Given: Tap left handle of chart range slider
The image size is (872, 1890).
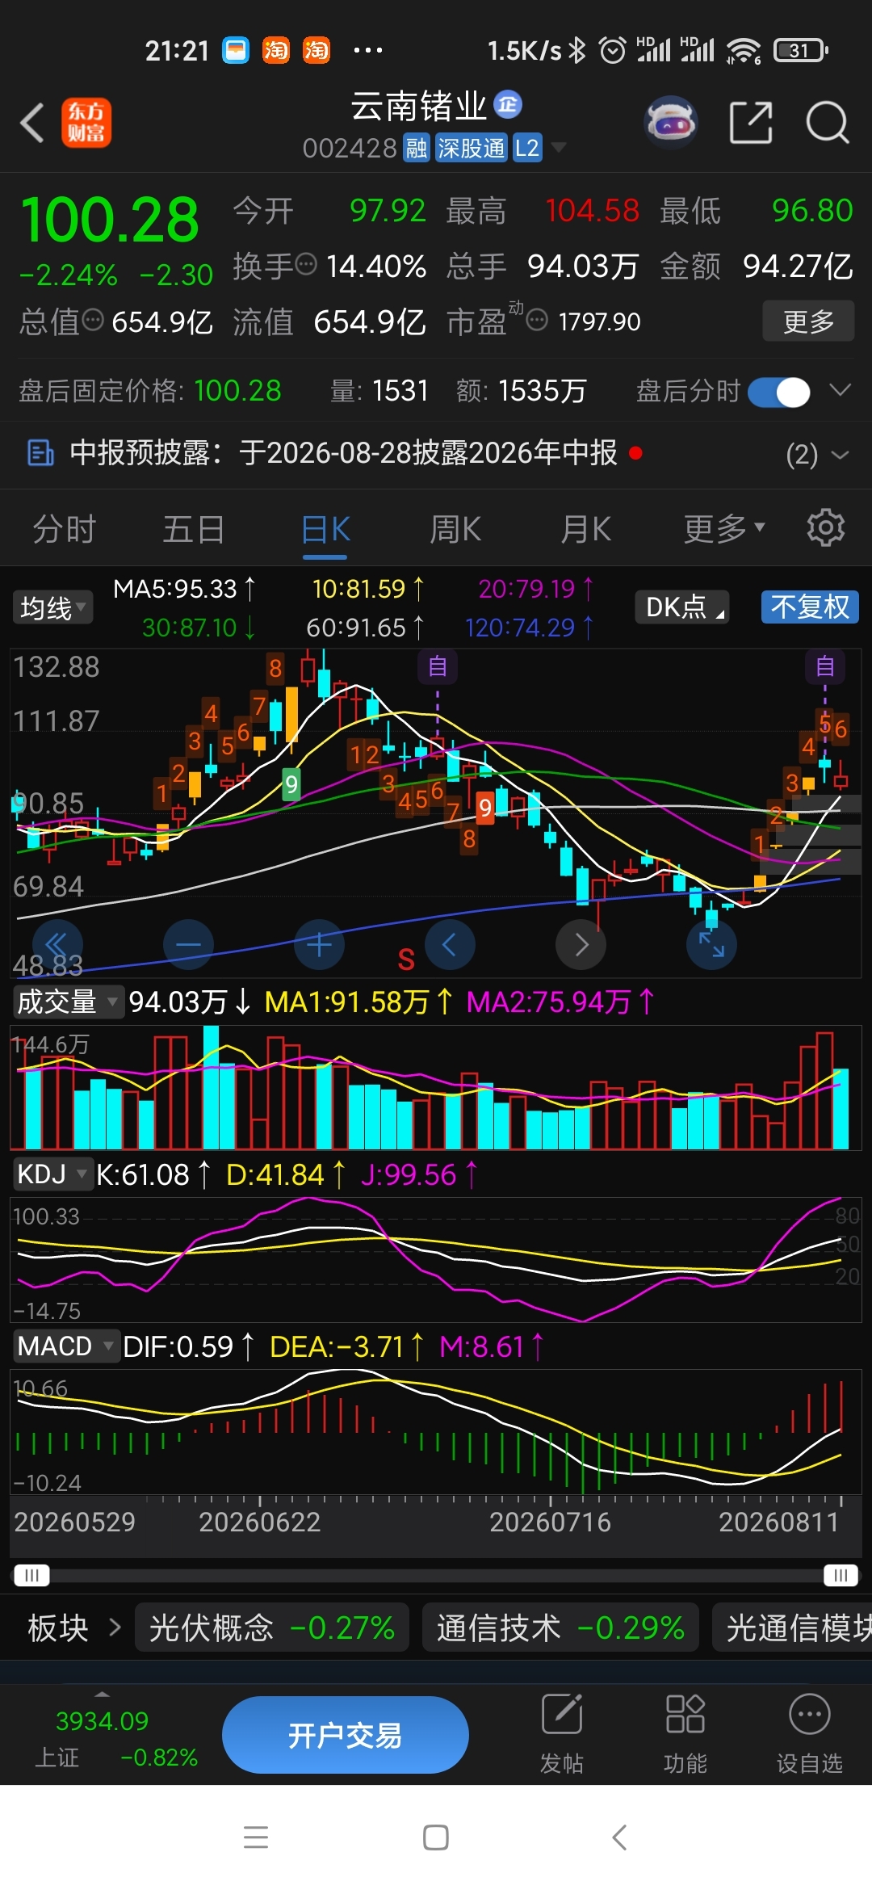Looking at the screenshot, I should (x=31, y=1575).
